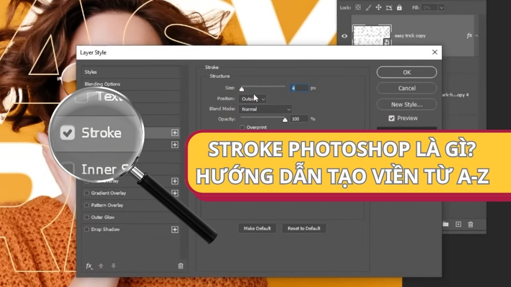Open the Blend Mode dropdown showing Normal

pos(265,109)
